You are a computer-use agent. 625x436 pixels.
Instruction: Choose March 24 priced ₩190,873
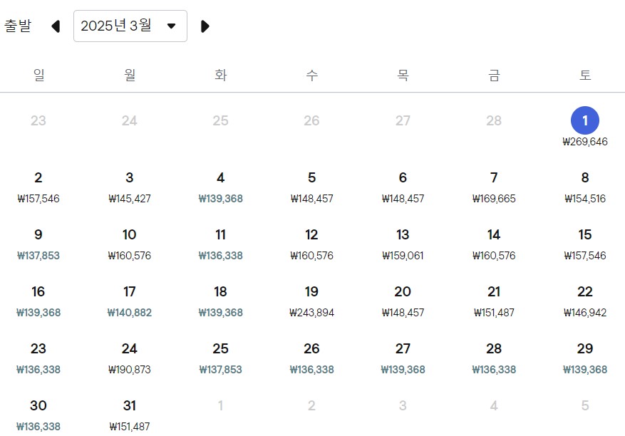(x=129, y=356)
